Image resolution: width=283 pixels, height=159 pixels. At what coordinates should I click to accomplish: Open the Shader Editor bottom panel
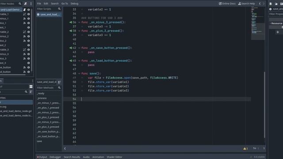pyautogui.click(x=115, y=157)
